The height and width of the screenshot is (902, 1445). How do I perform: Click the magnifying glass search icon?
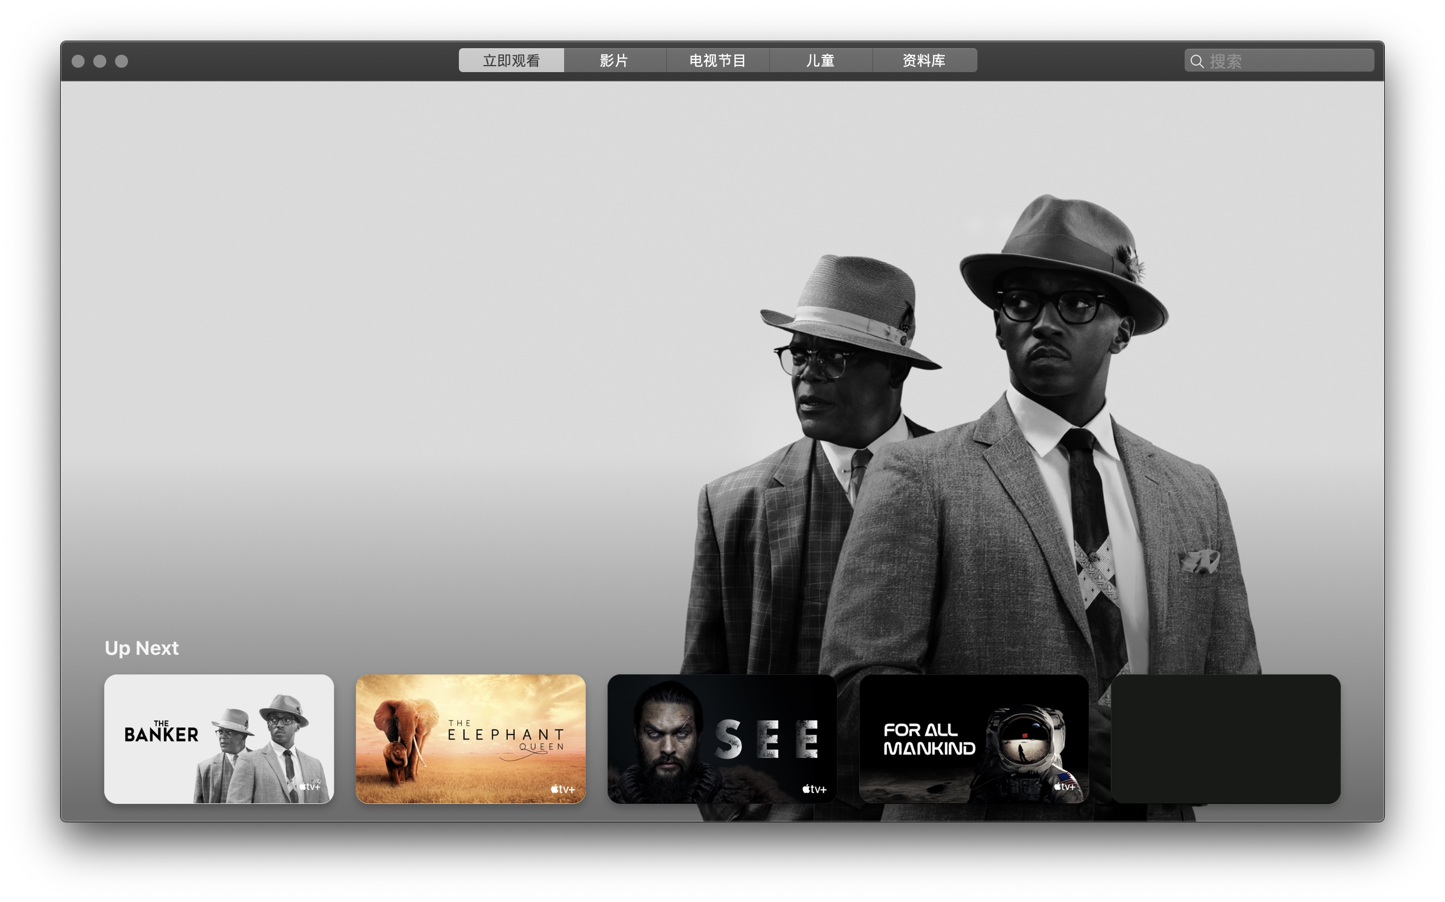click(x=1197, y=61)
